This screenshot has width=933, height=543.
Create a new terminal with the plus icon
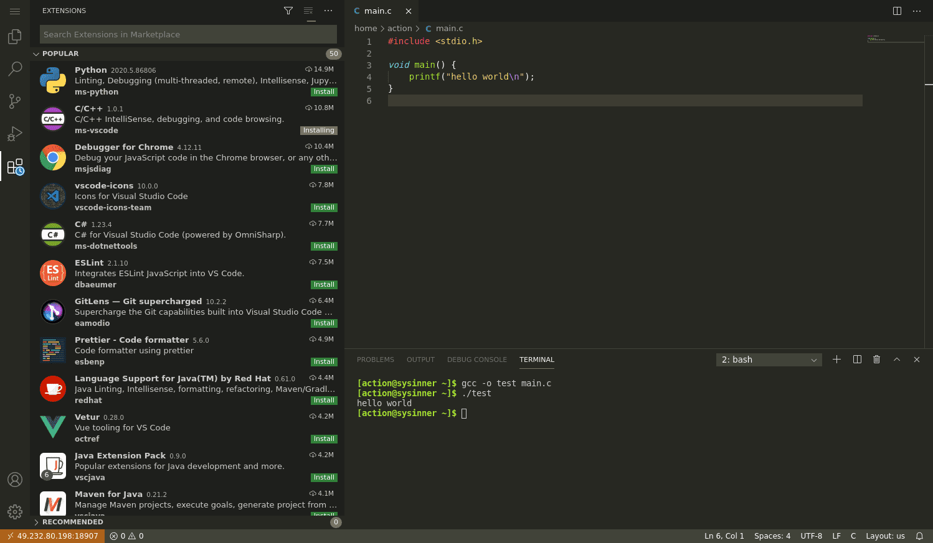point(836,360)
